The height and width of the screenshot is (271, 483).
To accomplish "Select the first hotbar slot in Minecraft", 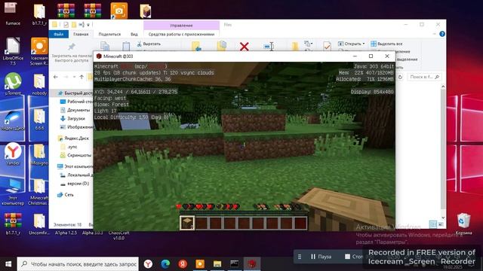I will tap(187, 223).
